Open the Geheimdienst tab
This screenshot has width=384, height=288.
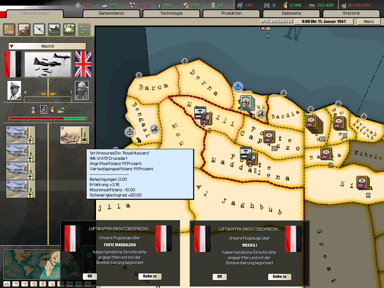click(x=111, y=13)
